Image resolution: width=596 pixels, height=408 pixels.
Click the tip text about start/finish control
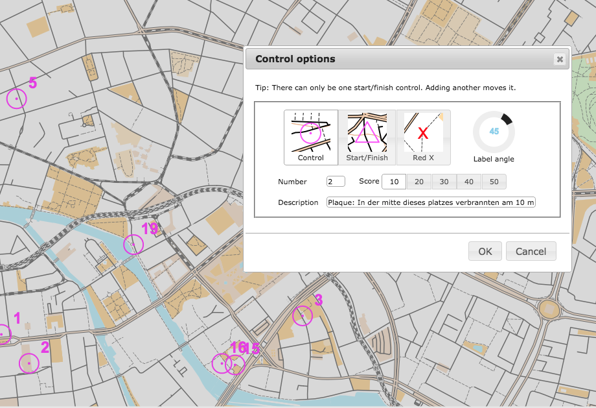coord(385,88)
